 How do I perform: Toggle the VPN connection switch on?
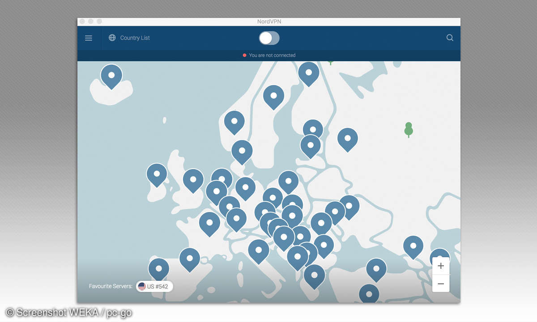tap(269, 38)
